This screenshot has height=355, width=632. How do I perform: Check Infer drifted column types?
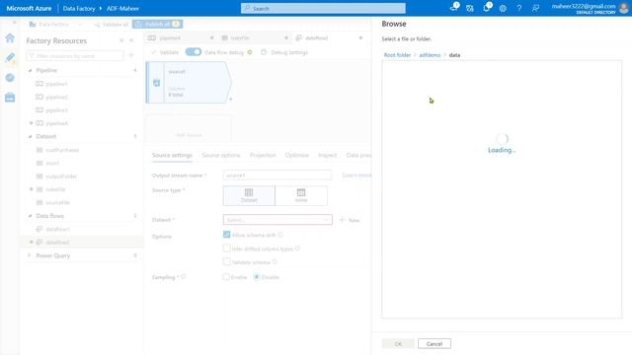226,248
